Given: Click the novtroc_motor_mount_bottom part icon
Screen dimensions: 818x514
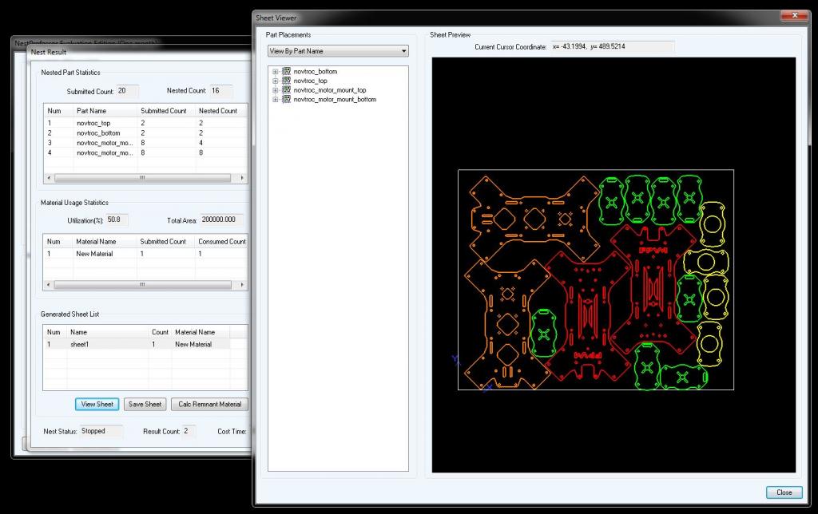Looking at the screenshot, I should tap(287, 100).
